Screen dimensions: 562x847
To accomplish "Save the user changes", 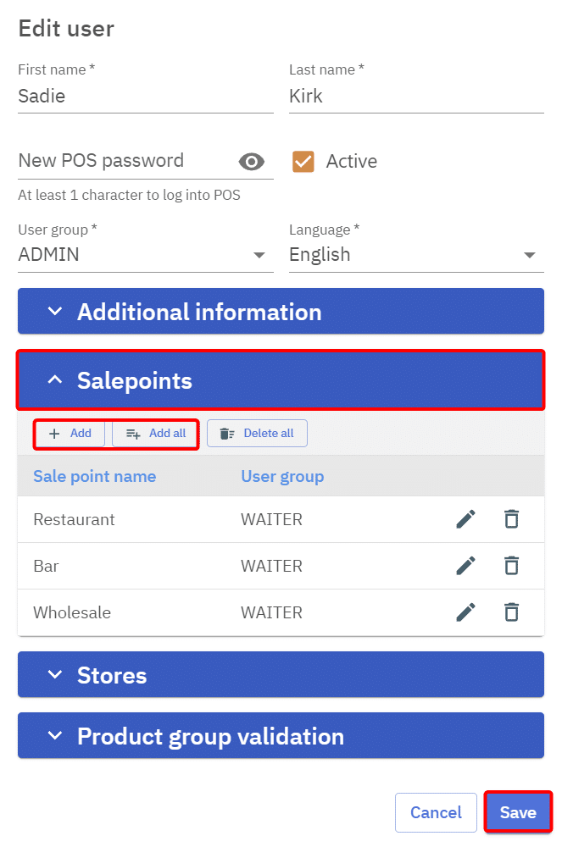I will (517, 813).
